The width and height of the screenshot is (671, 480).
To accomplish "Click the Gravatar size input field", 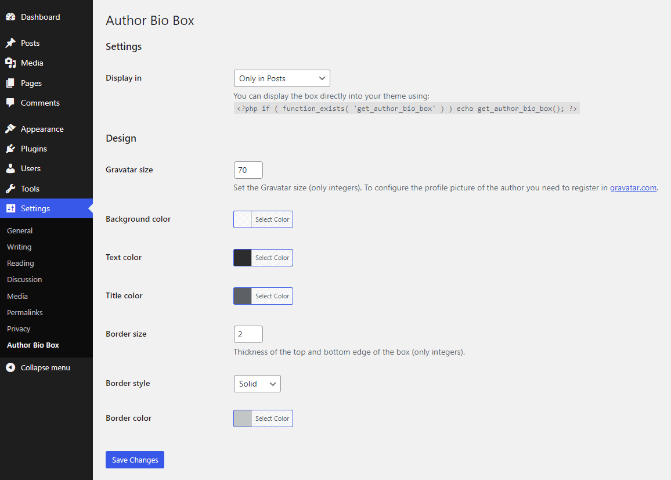I will [248, 169].
